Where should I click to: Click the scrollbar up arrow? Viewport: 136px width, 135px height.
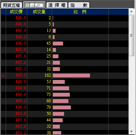[x=132, y=11]
